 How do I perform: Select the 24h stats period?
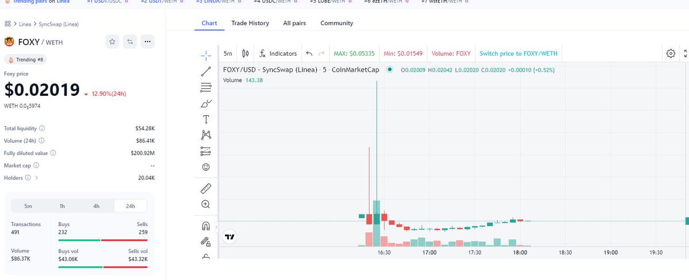click(130, 206)
